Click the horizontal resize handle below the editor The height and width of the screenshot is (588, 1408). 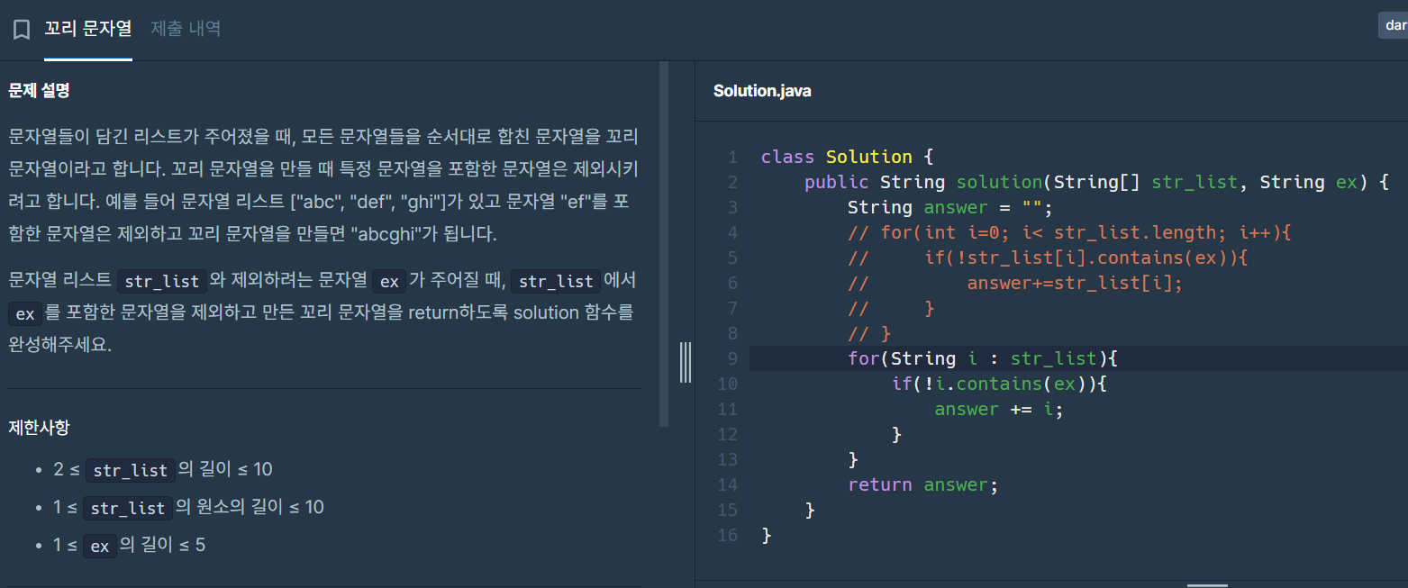1207,584
